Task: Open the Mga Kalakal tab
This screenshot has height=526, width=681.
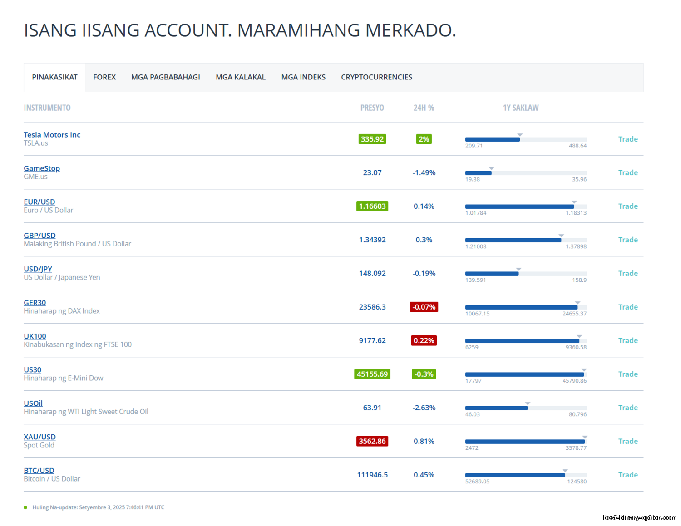Action: click(241, 77)
